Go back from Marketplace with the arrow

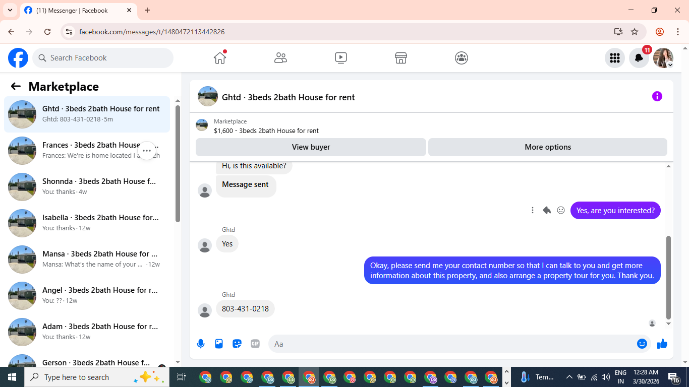point(16,86)
